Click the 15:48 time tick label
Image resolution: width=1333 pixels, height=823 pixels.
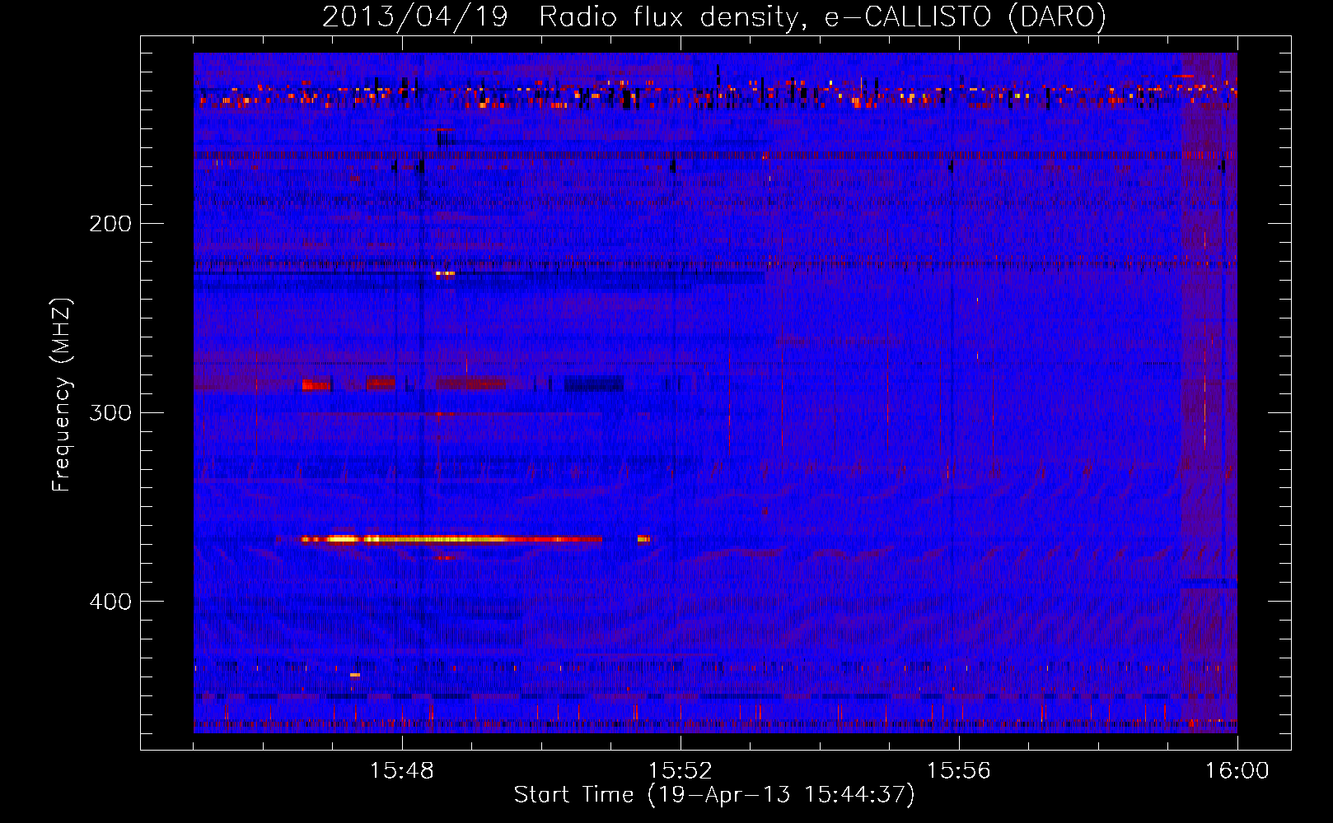click(x=402, y=770)
